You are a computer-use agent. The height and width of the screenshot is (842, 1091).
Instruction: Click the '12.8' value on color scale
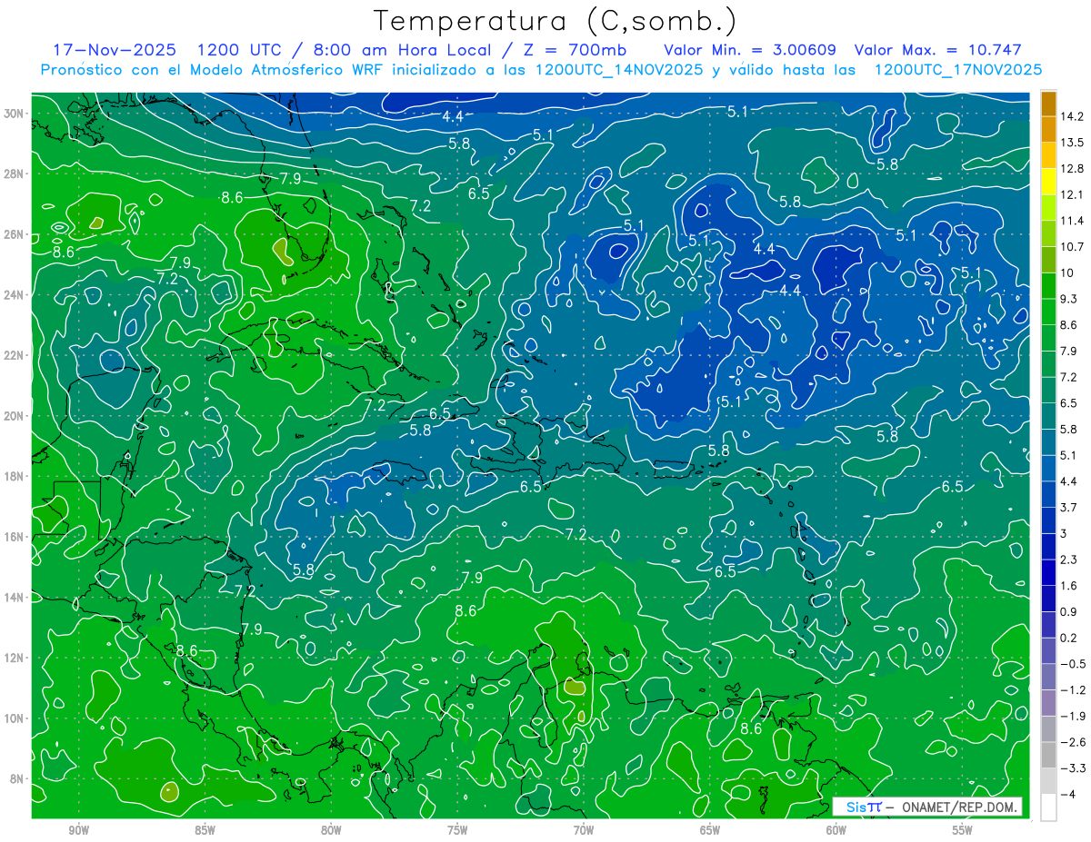pyautogui.click(x=1074, y=168)
